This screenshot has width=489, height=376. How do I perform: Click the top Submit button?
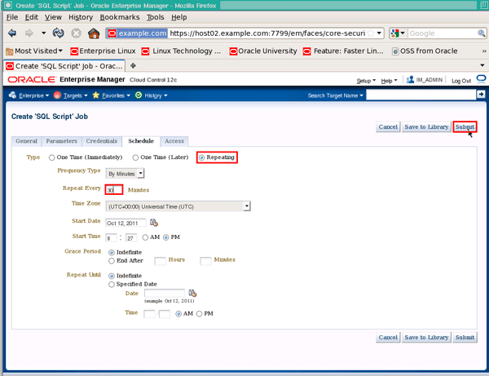pos(465,126)
